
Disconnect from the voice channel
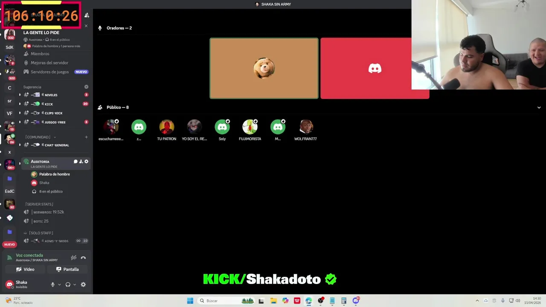coord(83,258)
